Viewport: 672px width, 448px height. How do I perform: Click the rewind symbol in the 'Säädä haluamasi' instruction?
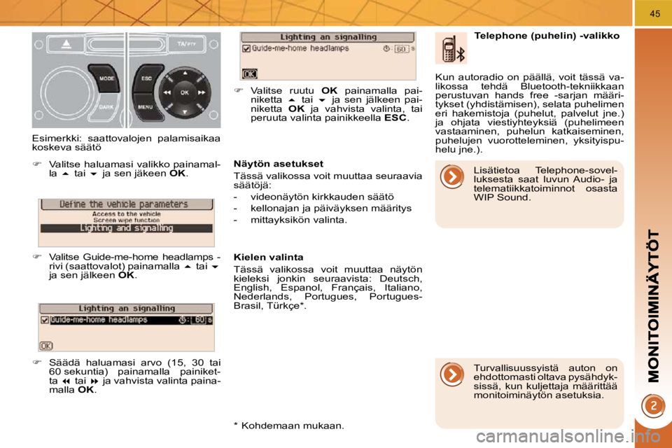click(x=66, y=381)
